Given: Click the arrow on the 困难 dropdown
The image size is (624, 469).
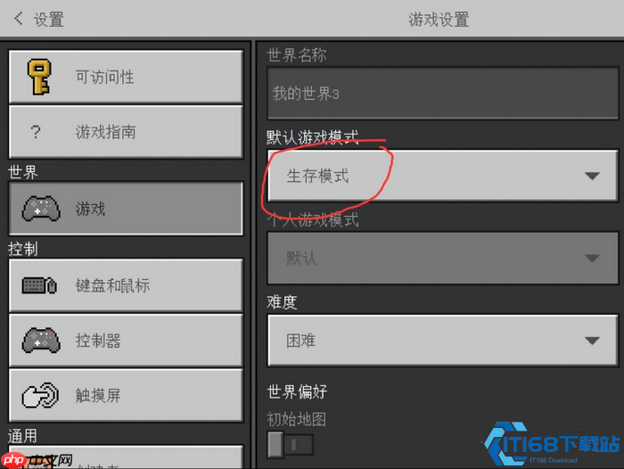Looking at the screenshot, I should [x=592, y=341].
